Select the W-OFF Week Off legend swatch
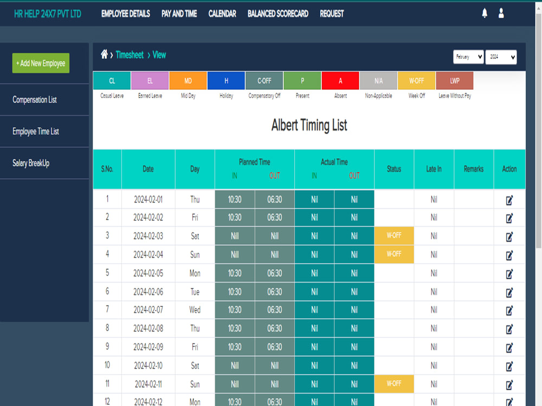 click(x=416, y=81)
